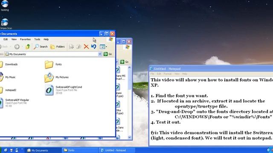273x153 pixels.
Task: Open the Views icon dropdown
Action: [103, 46]
